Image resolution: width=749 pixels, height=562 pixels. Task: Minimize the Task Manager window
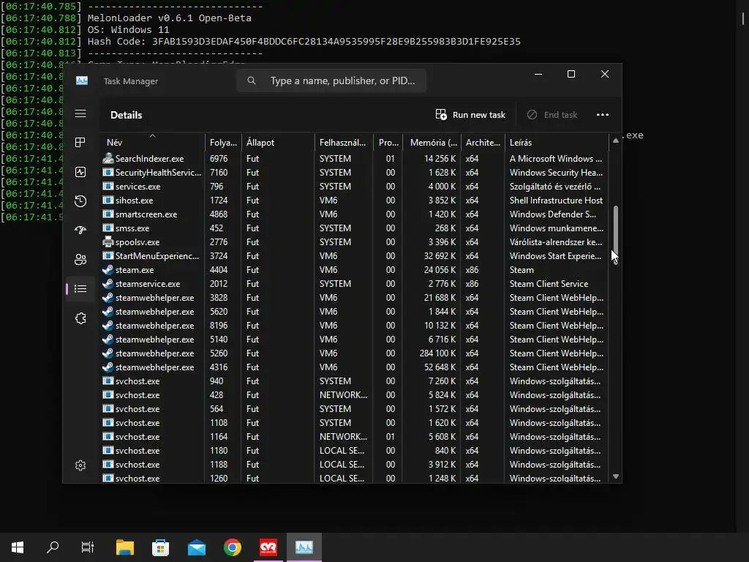pos(538,74)
